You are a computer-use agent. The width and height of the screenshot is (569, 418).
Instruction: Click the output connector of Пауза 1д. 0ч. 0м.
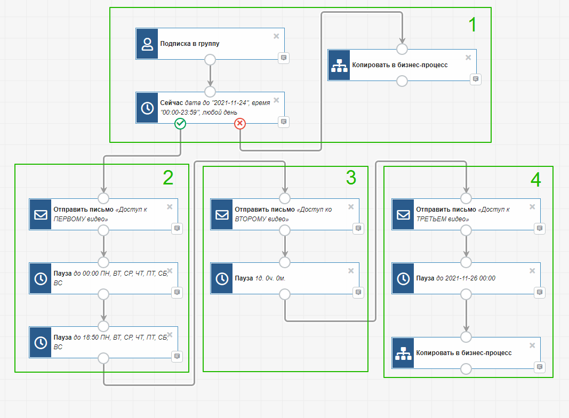pos(285,294)
